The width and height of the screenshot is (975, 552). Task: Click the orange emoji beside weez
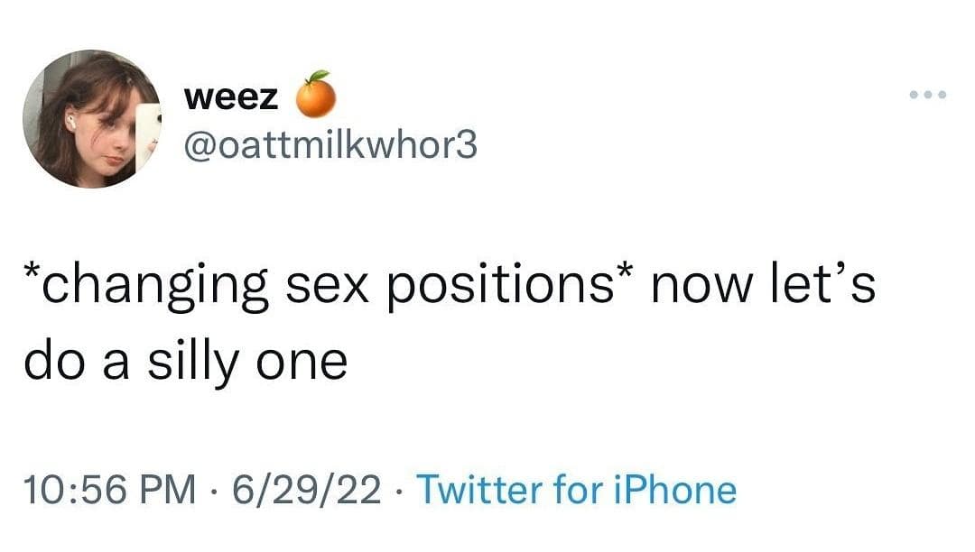tap(317, 96)
